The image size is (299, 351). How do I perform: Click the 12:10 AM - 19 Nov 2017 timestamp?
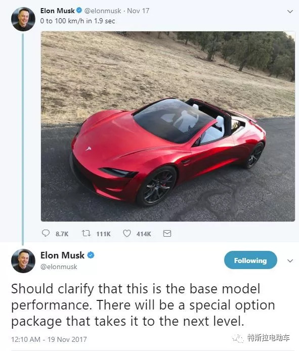click(49, 339)
